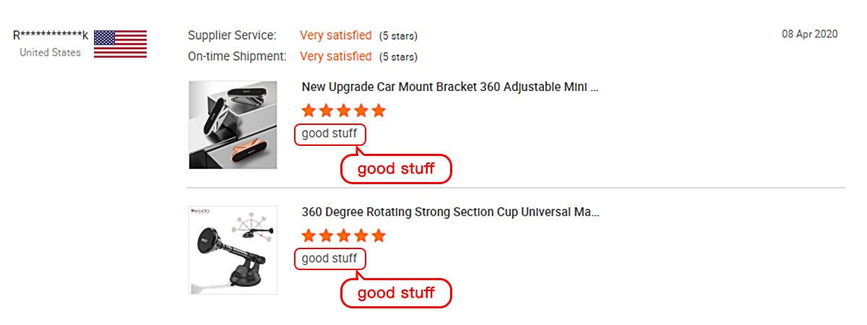867x325 pixels.
Task: Select third star of 360 Degree Rotating rating
Action: click(x=344, y=235)
